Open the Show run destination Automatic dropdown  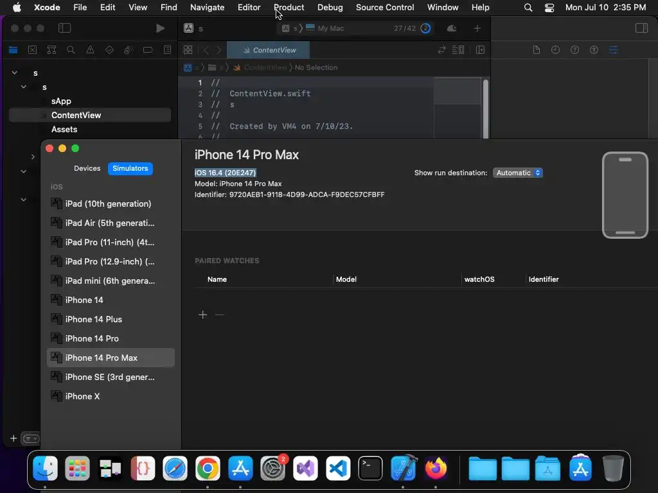517,173
